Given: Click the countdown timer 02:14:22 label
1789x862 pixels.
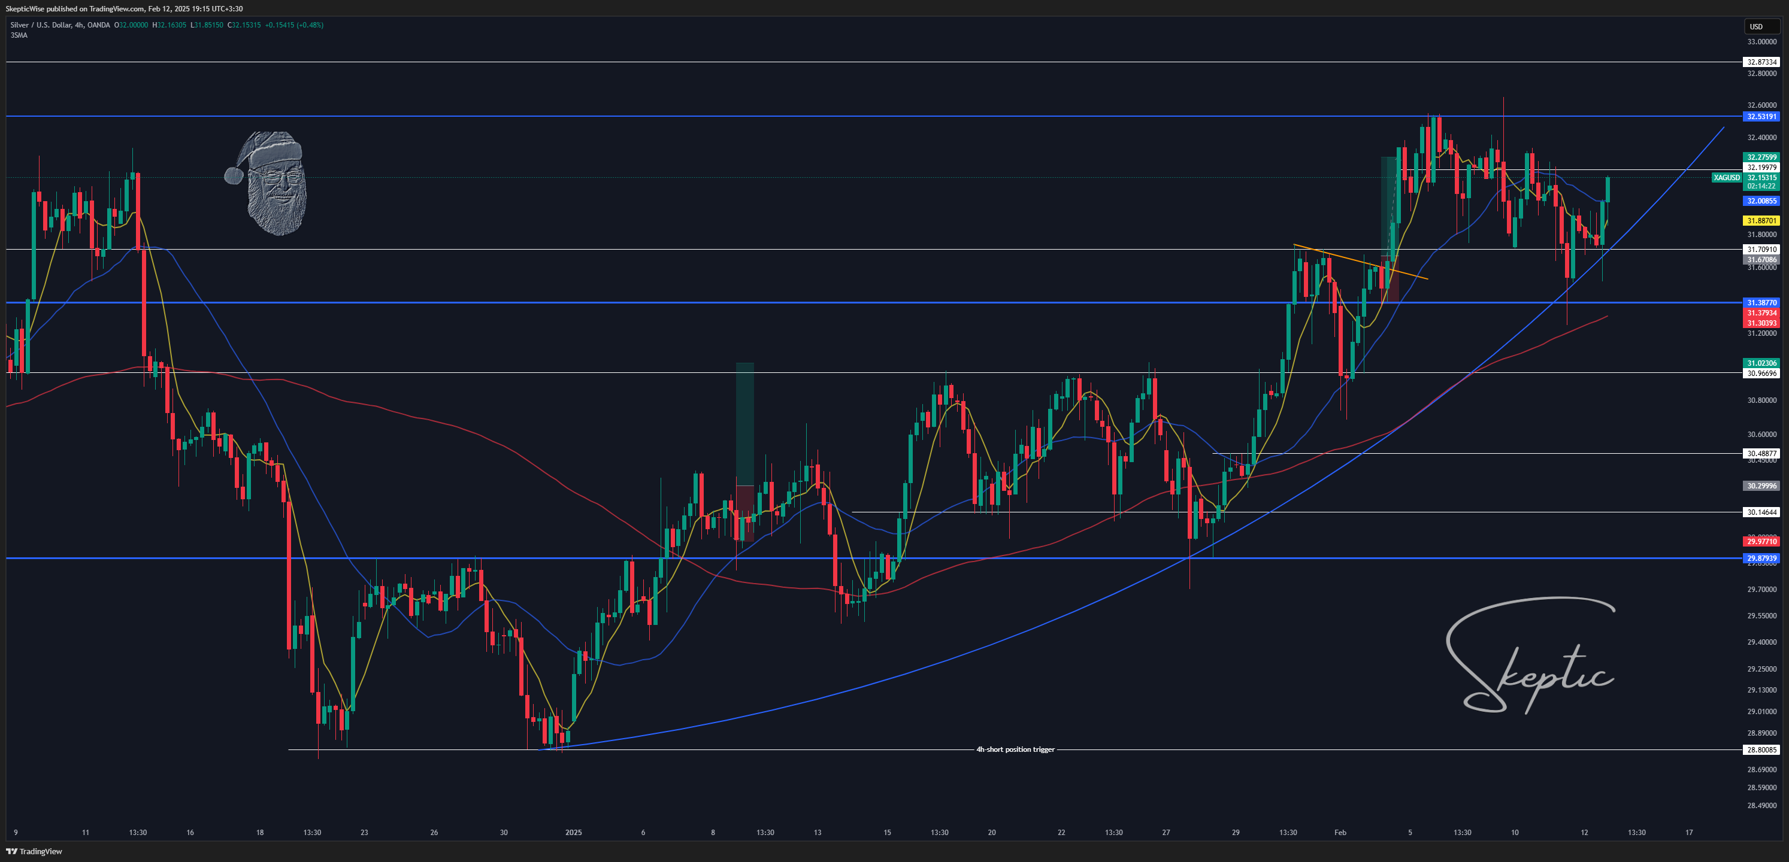Looking at the screenshot, I should pos(1762,187).
